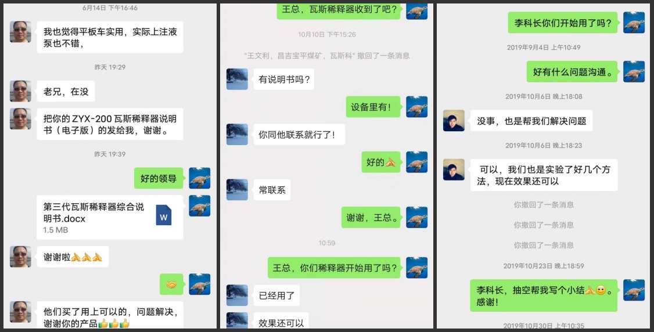Screen dimensions: 654x332
Task: Tap the 常联系 message bubble
Action: coord(272,190)
